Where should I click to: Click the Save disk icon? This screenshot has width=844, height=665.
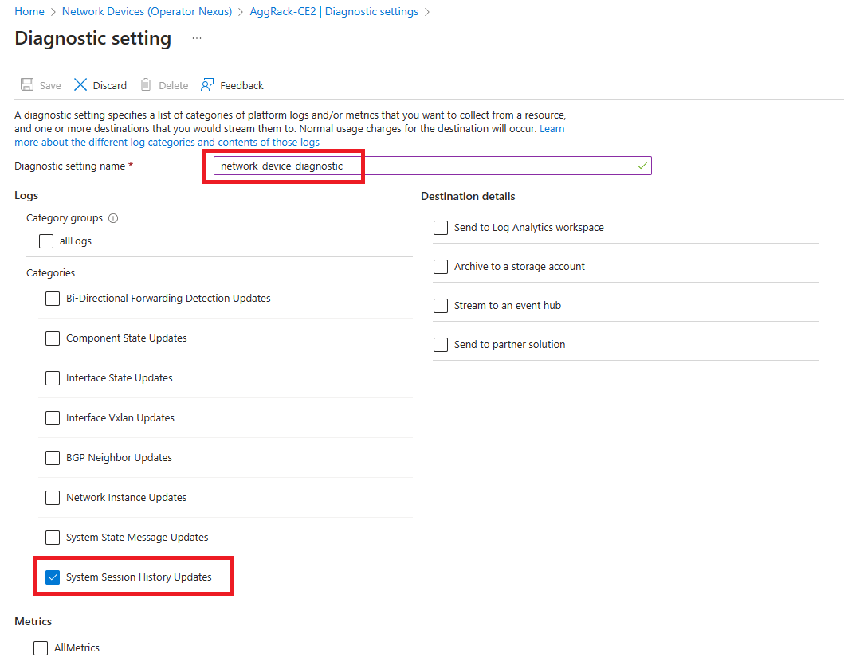pos(27,85)
